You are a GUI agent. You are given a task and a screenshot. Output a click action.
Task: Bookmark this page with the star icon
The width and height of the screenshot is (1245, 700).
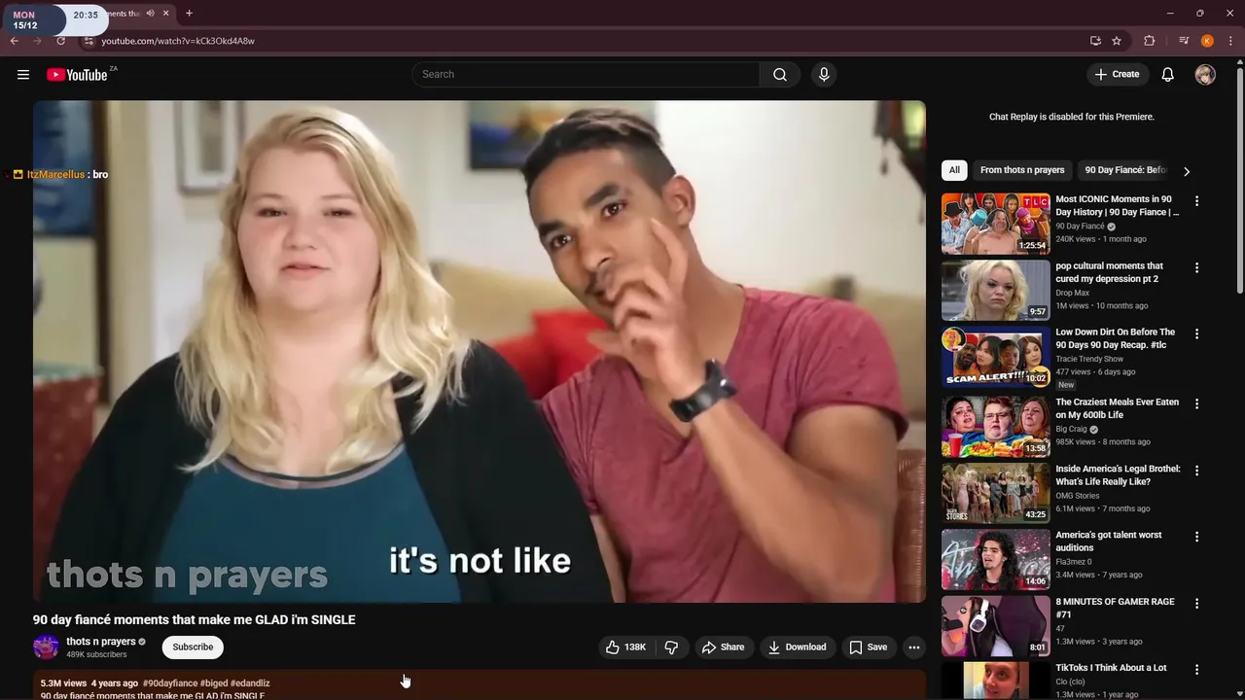(x=1117, y=41)
